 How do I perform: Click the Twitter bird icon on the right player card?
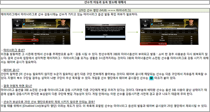click(x=152, y=24)
